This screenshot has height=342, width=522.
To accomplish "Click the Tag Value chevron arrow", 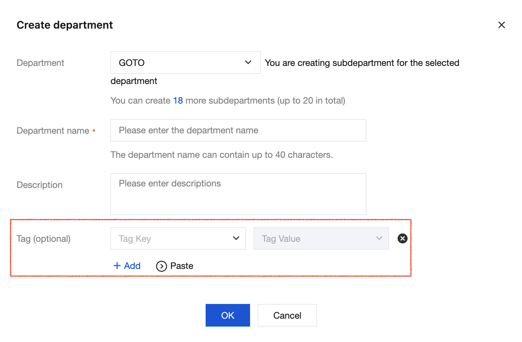I will click(x=379, y=238).
